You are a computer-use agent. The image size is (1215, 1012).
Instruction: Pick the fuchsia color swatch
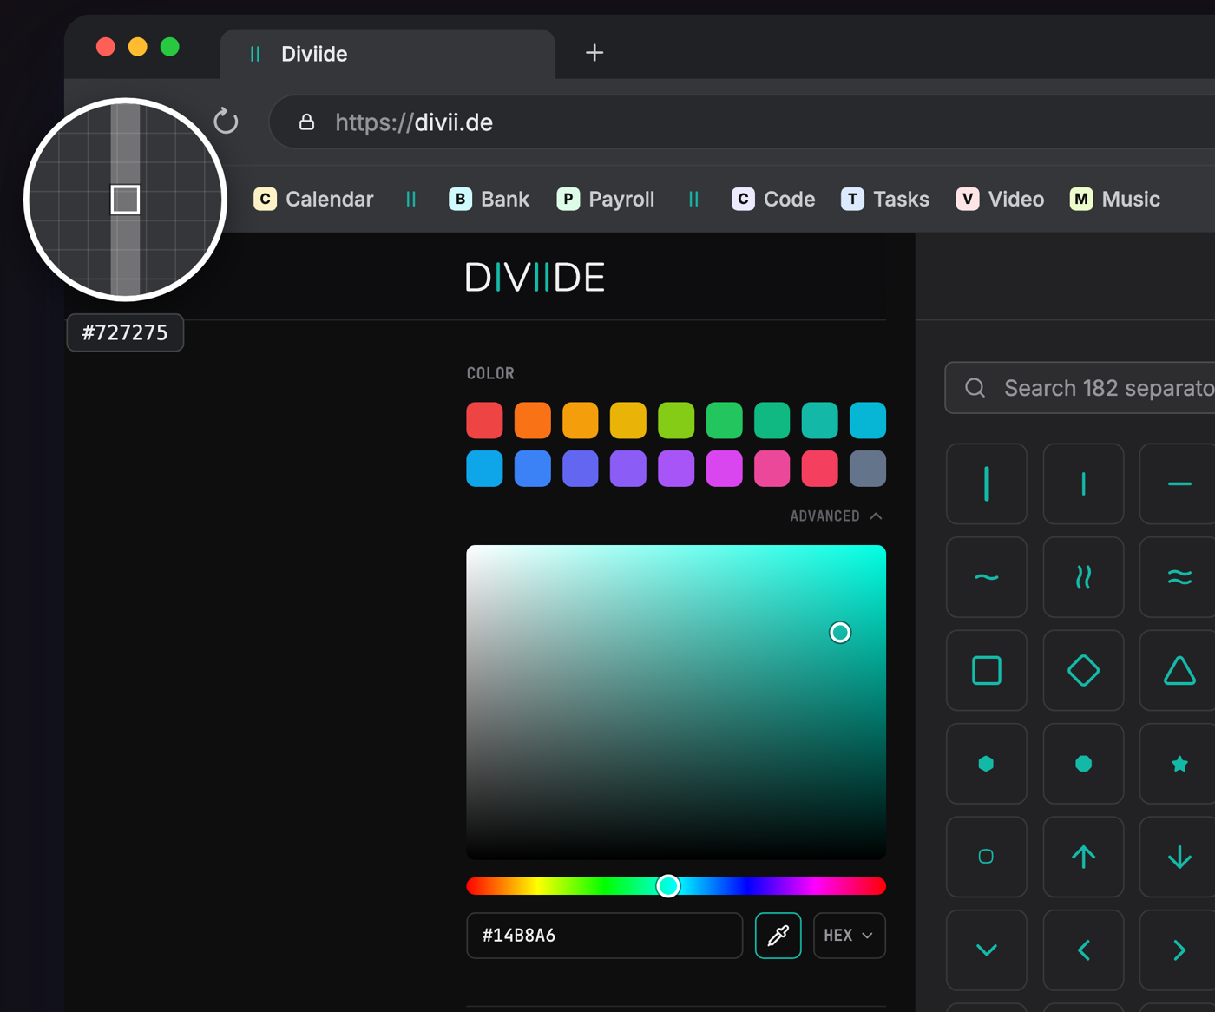[x=724, y=469]
